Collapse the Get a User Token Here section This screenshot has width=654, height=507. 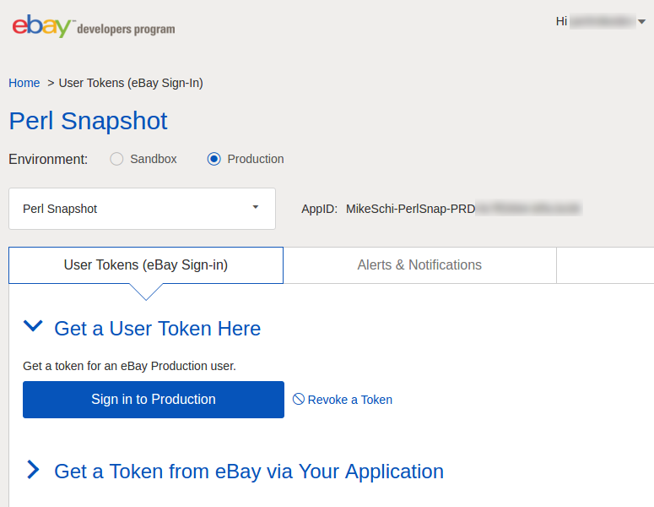pos(33,326)
